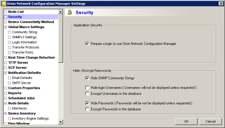Click scrollbar up arrow in settings tree
The image size is (225, 128).
pyautogui.click(x=61, y=12)
